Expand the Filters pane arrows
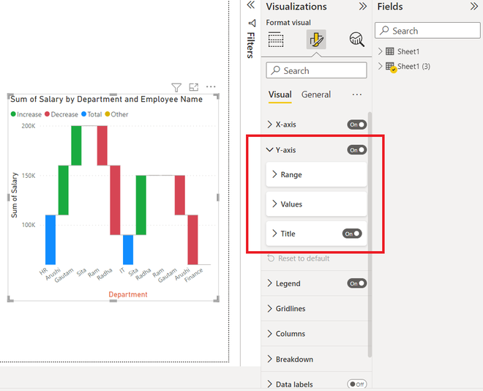Screen dimensions: 483x391 (x=251, y=5)
